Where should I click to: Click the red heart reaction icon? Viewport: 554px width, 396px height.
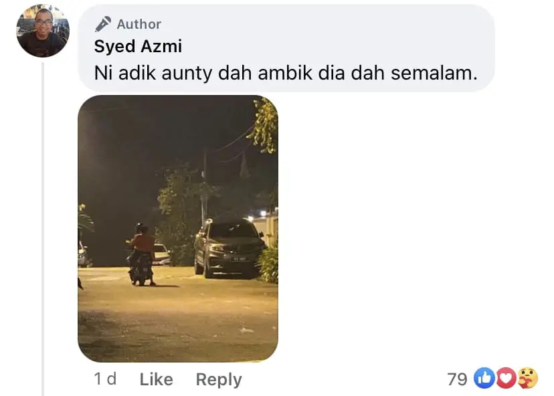506,379
